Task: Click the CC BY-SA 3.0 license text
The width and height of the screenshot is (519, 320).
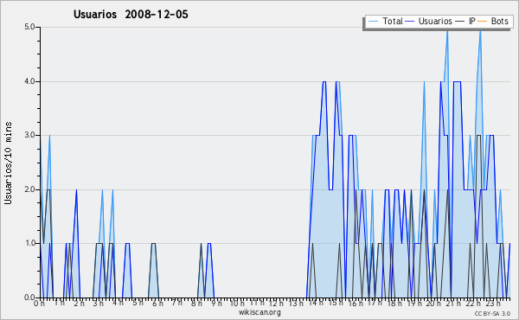Action: click(x=492, y=313)
